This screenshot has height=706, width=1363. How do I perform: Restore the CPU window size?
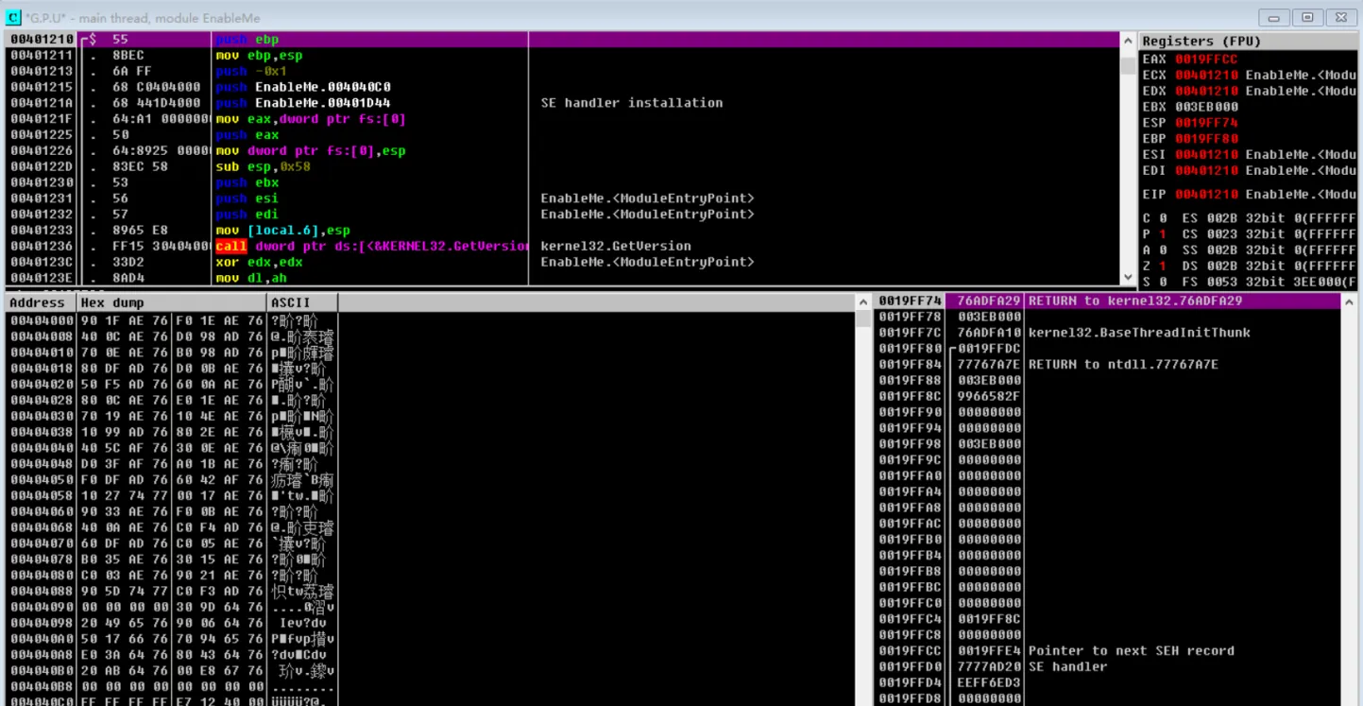tap(1307, 17)
